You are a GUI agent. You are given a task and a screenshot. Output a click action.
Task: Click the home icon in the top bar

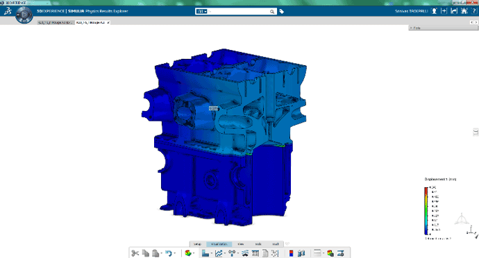click(x=464, y=11)
